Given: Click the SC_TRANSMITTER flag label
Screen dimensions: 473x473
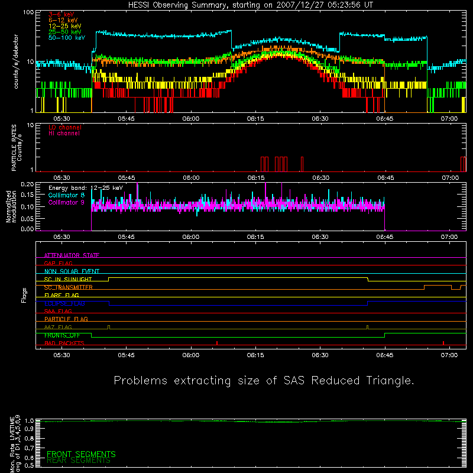Looking at the screenshot, I should (x=69, y=287).
